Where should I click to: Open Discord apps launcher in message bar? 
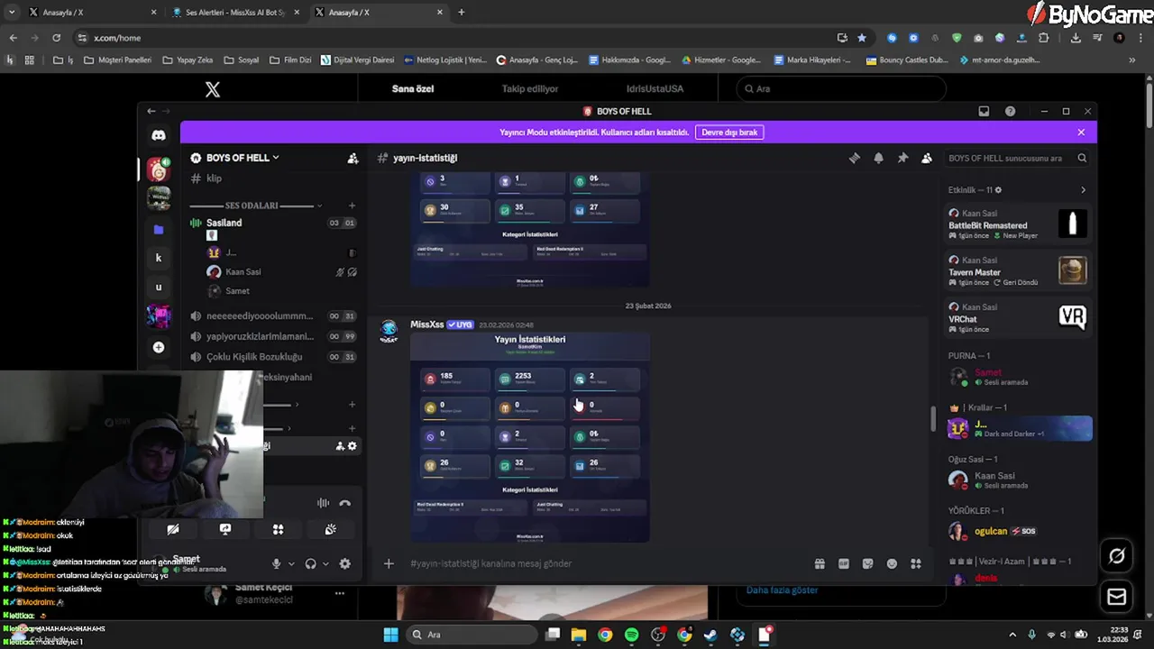tap(916, 563)
